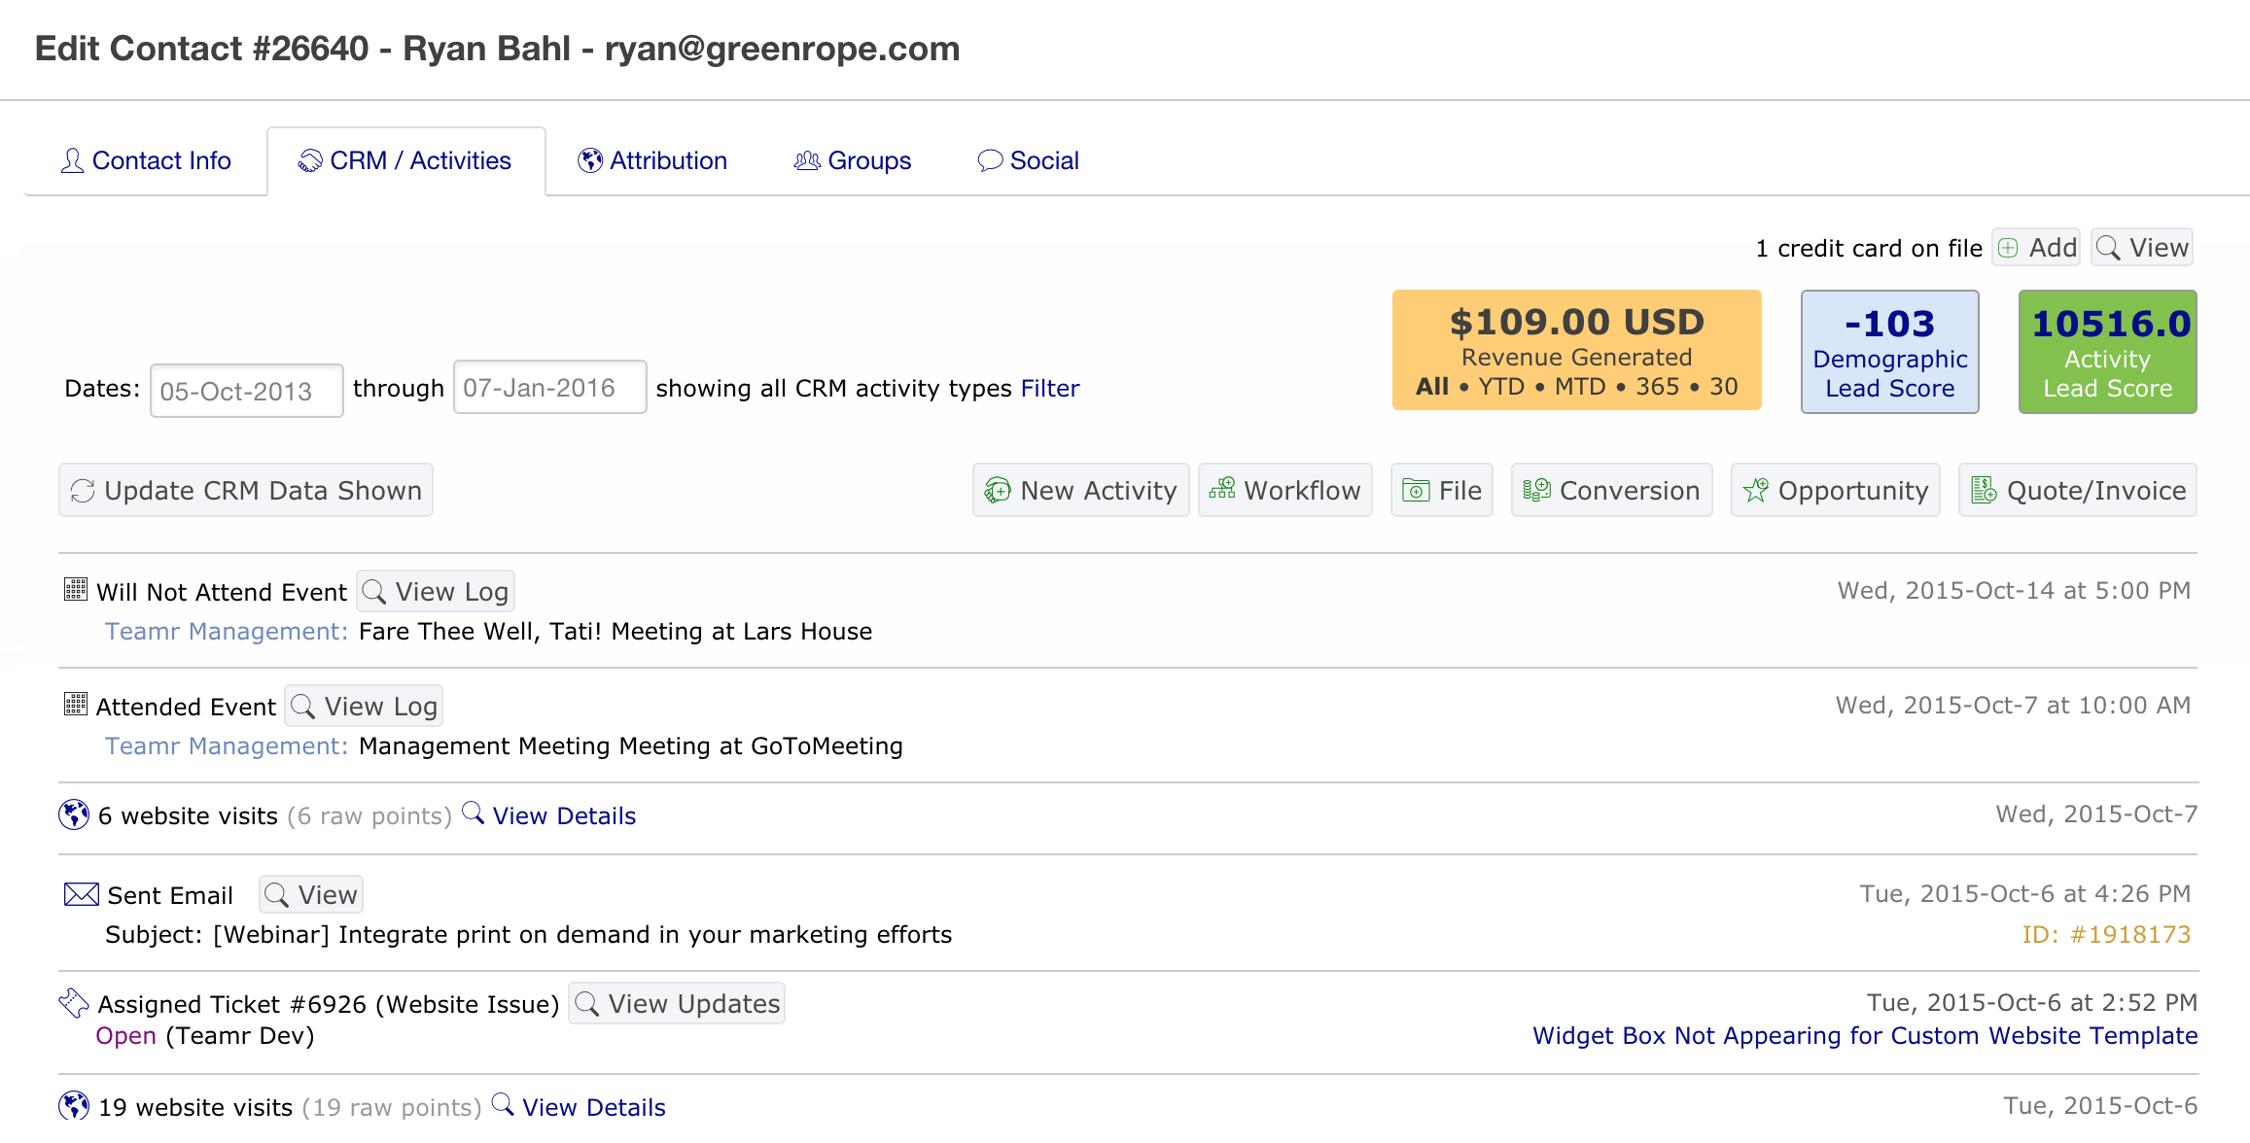This screenshot has height=1143, width=2250.
Task: Create a Quote/Invoice
Action: (x=2078, y=491)
